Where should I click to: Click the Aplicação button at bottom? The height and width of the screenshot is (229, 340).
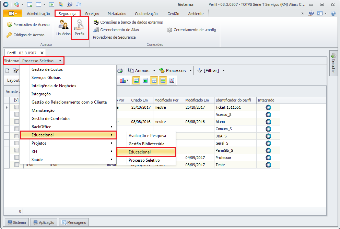pos(44,222)
